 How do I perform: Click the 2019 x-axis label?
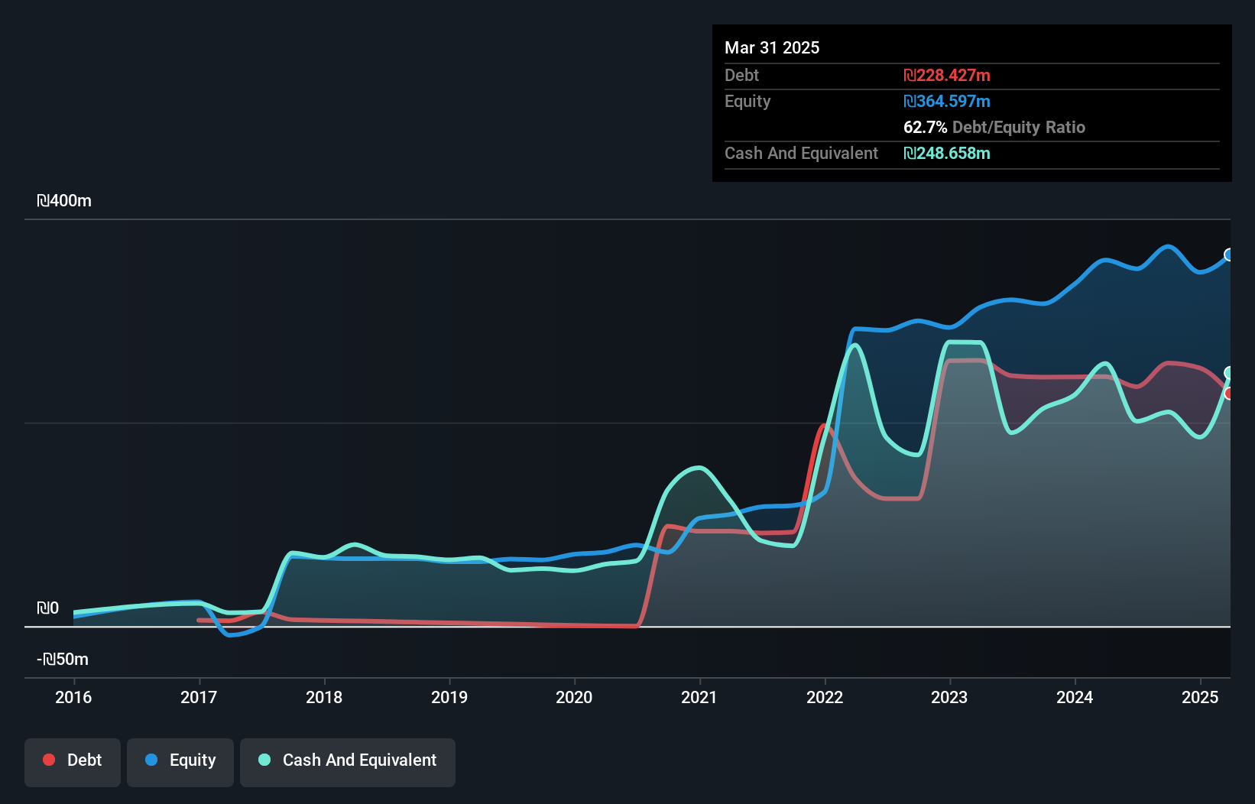[449, 697]
